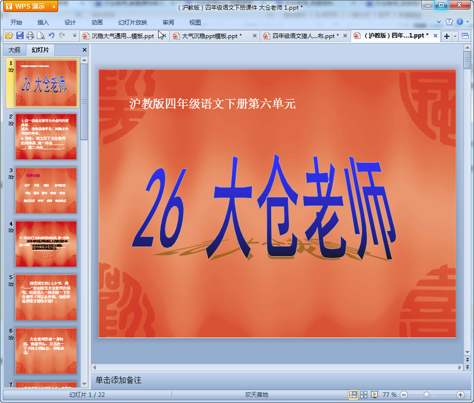This screenshot has width=474, height=403.
Task: Select slide 4 thumbnail
Action: 46,244
